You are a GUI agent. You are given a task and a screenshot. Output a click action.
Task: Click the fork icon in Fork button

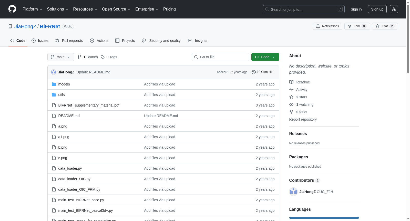[x=350, y=26]
